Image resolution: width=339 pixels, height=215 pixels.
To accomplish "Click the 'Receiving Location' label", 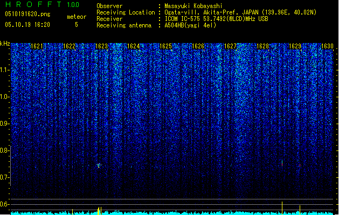I will [126, 12].
